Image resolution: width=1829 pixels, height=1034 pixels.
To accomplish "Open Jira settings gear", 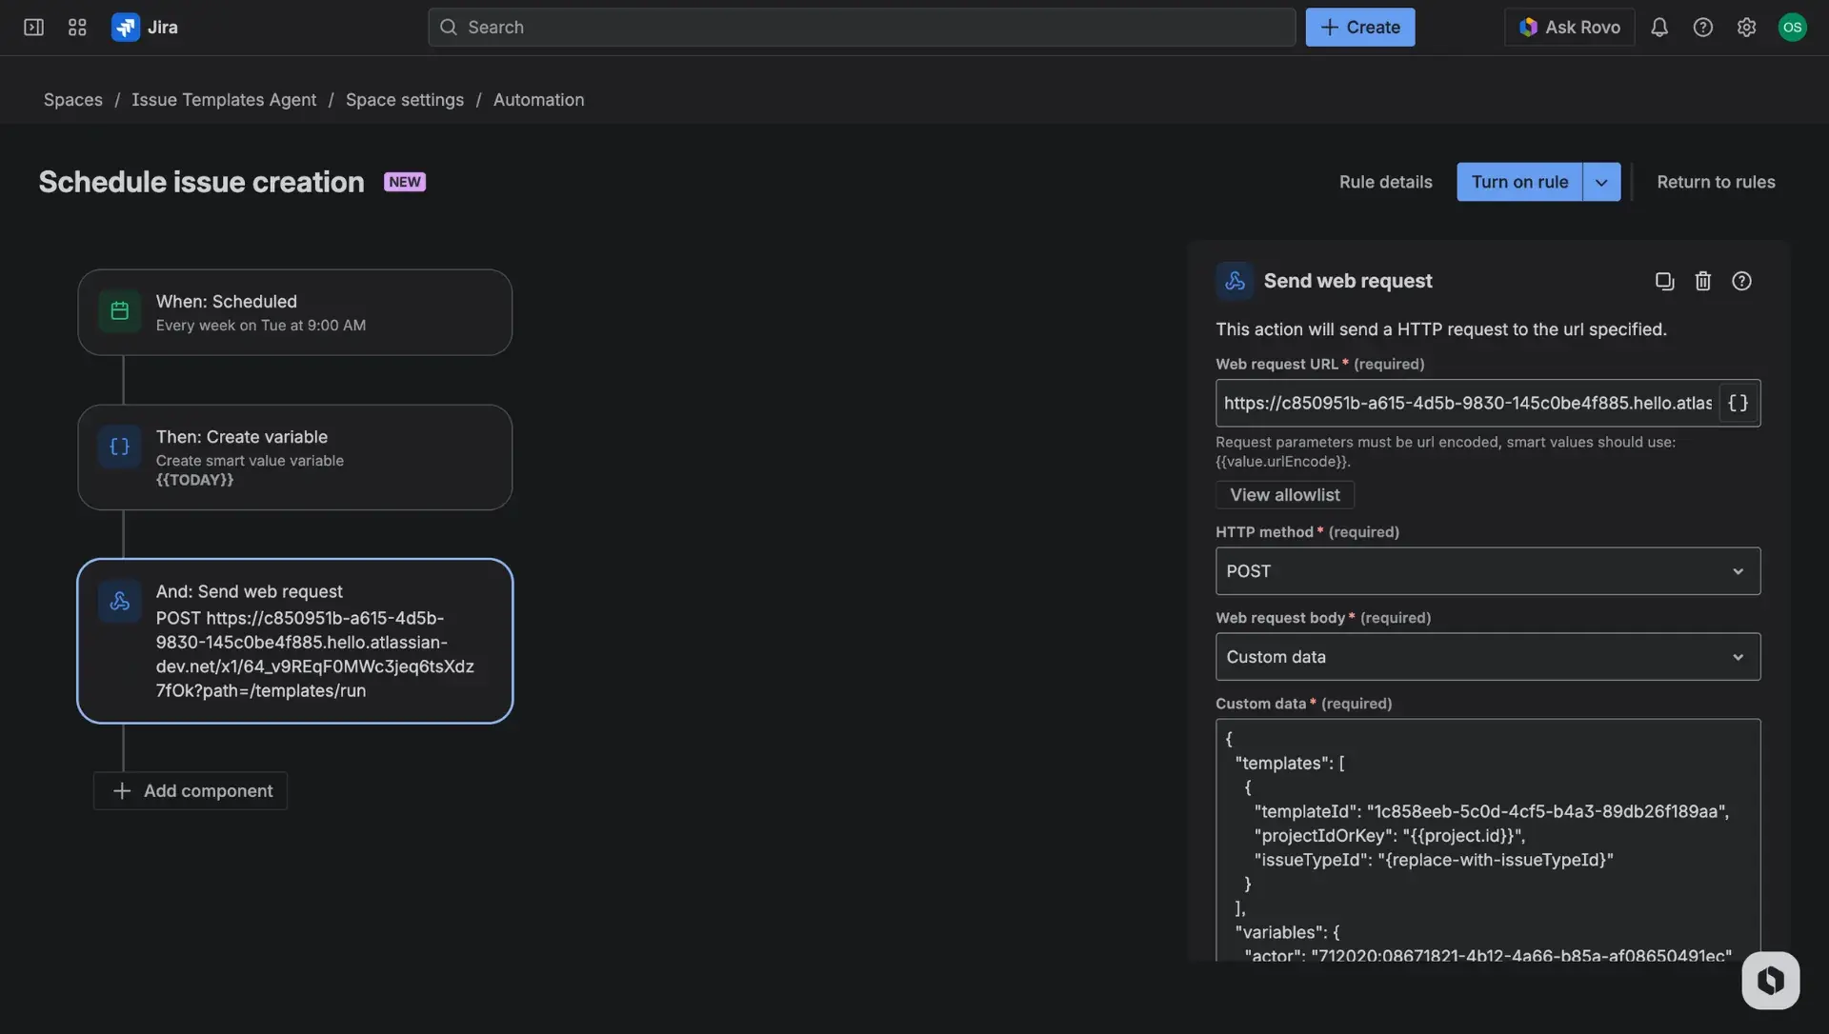I will 1747,27.
